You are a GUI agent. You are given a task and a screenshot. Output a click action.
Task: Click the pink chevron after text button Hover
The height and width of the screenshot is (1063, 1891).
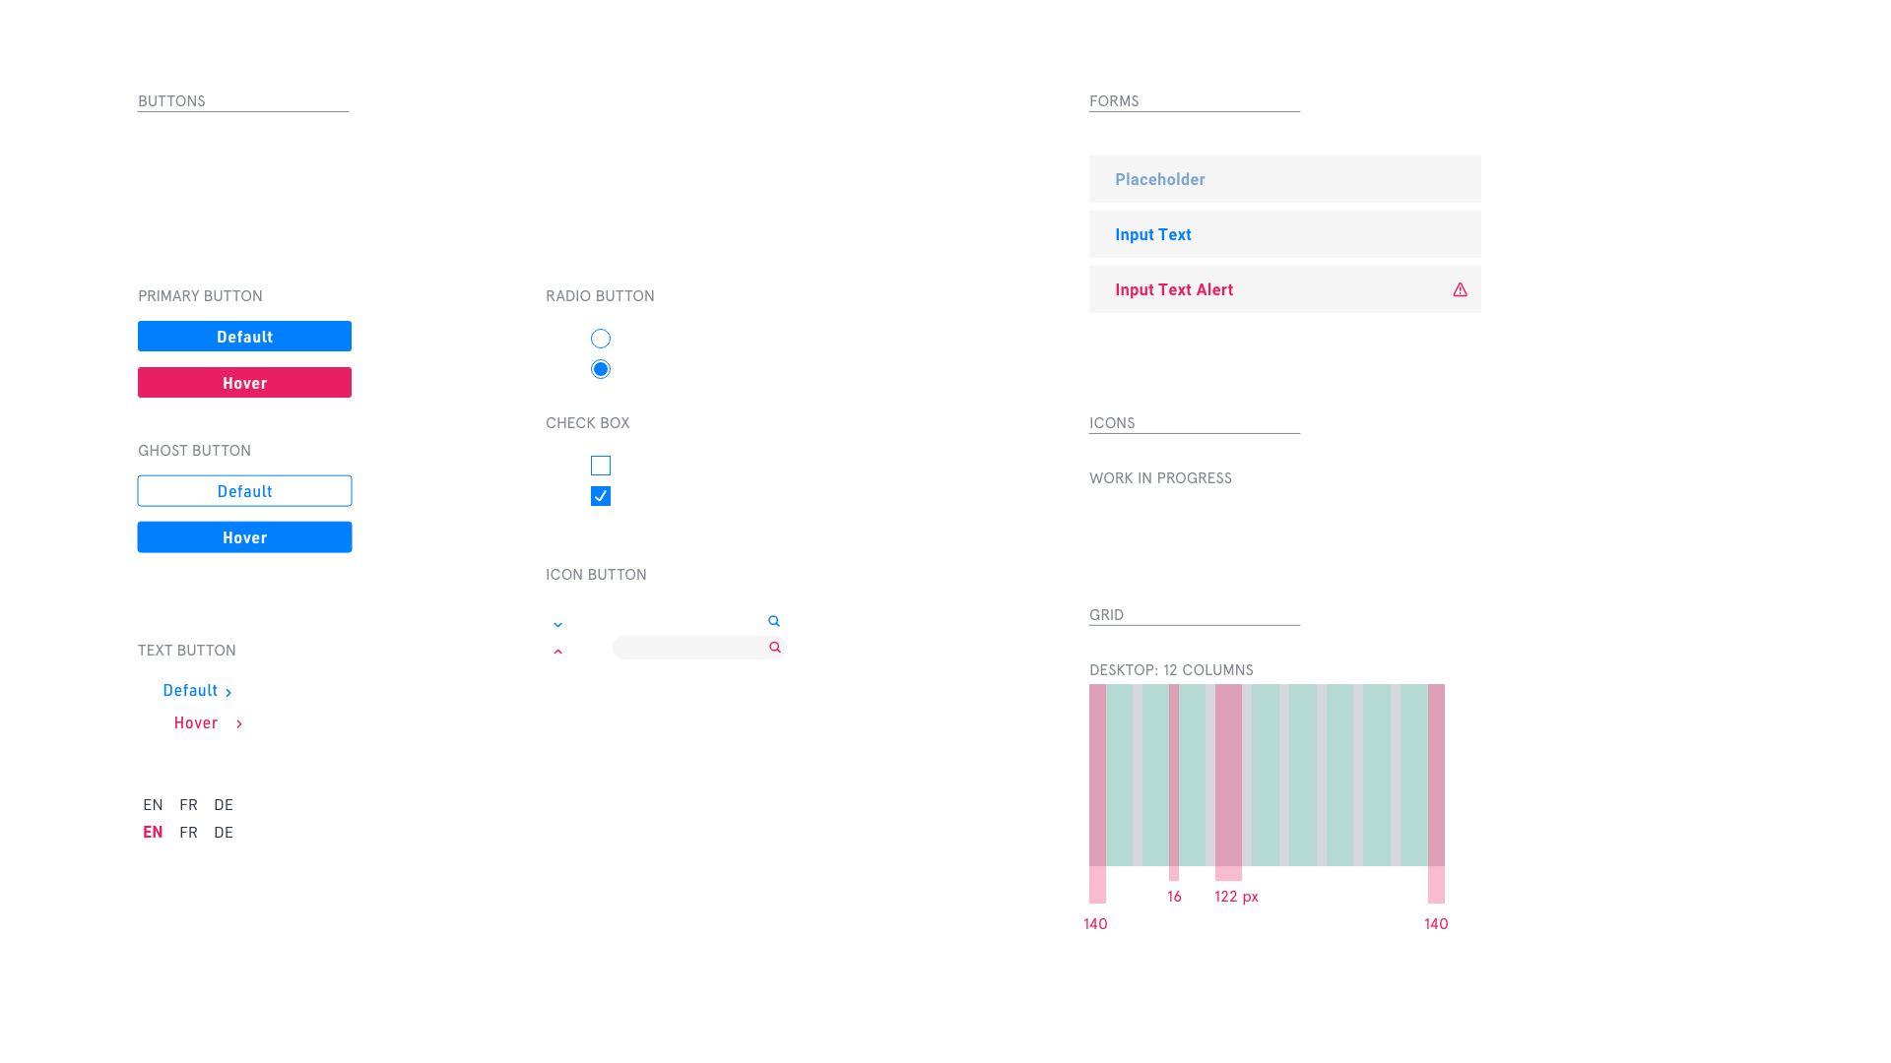(x=239, y=724)
